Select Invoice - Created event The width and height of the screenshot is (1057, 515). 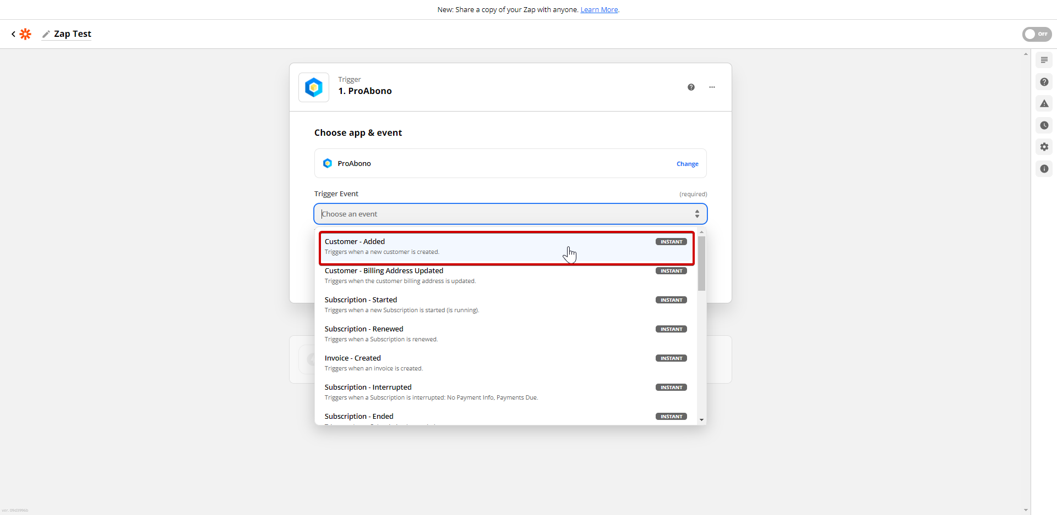(x=506, y=363)
